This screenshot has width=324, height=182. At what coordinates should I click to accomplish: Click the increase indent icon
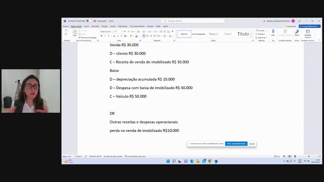[x=165, y=31]
